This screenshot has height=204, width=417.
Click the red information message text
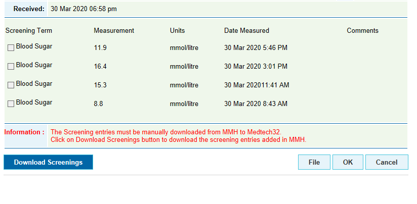click(x=179, y=136)
